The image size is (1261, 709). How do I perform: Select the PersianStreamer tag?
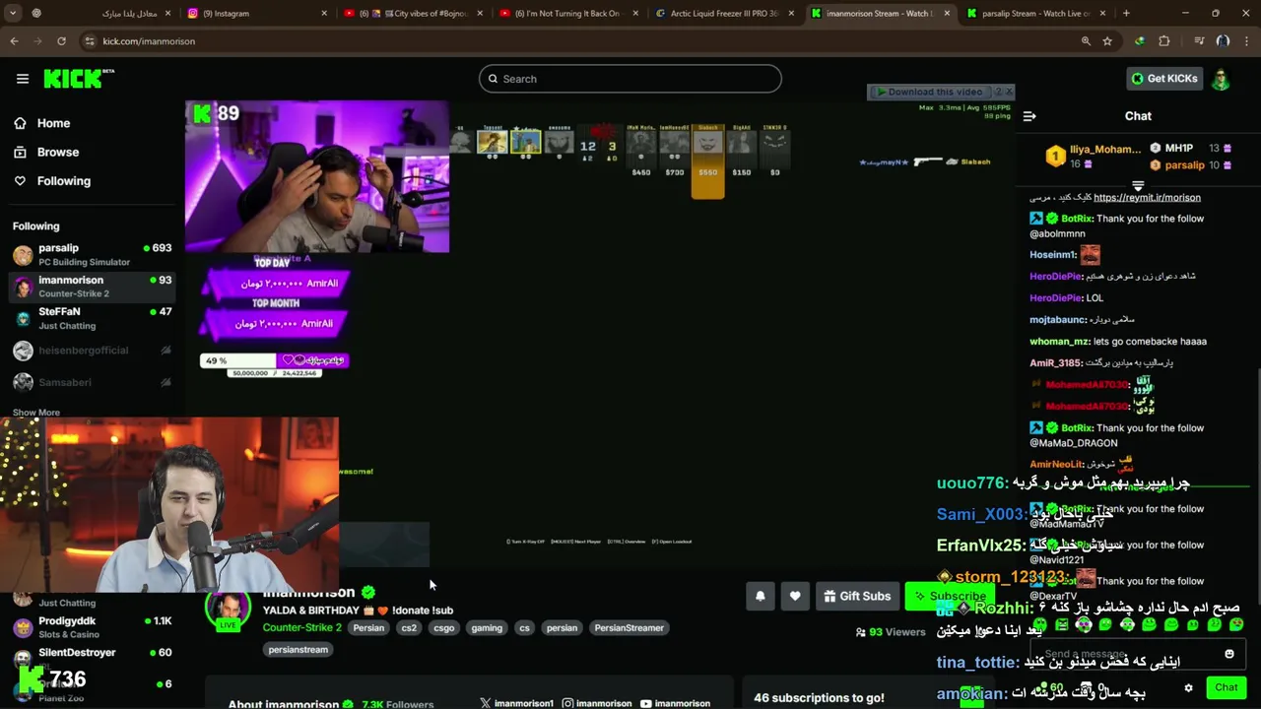pyautogui.click(x=629, y=628)
